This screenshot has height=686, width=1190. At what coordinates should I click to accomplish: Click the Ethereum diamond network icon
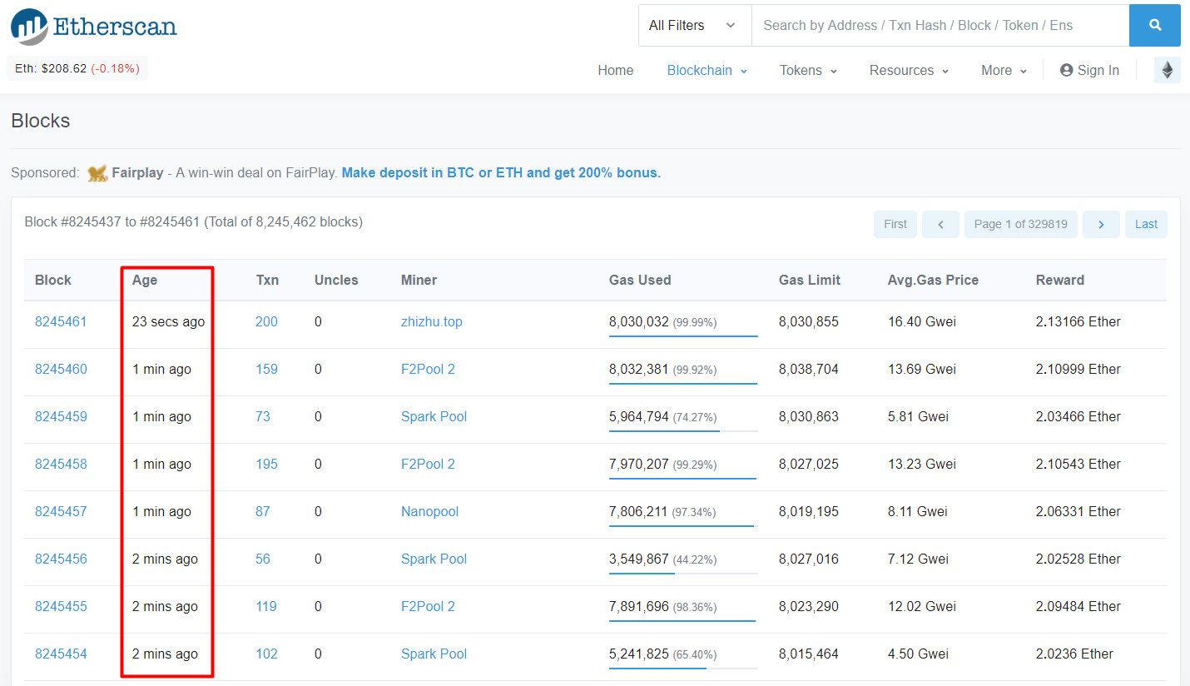pos(1167,70)
